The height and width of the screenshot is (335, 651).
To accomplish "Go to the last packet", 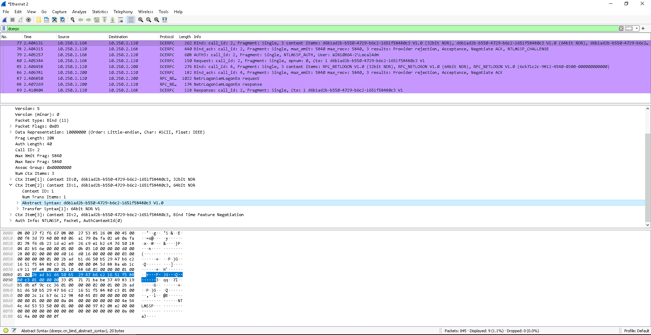I will tap(113, 20).
